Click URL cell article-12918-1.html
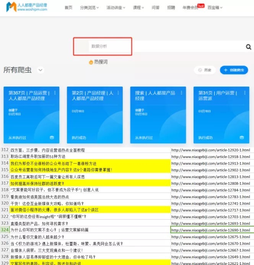254x265 pixels. click(212, 157)
